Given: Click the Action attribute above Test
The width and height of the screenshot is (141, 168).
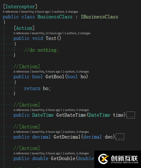Looking at the screenshot, I should tap(24, 28).
